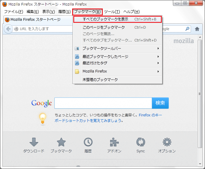This screenshot has height=169, width=205.
Task: Click the mozilla wordmark link
Action: tap(184, 41)
